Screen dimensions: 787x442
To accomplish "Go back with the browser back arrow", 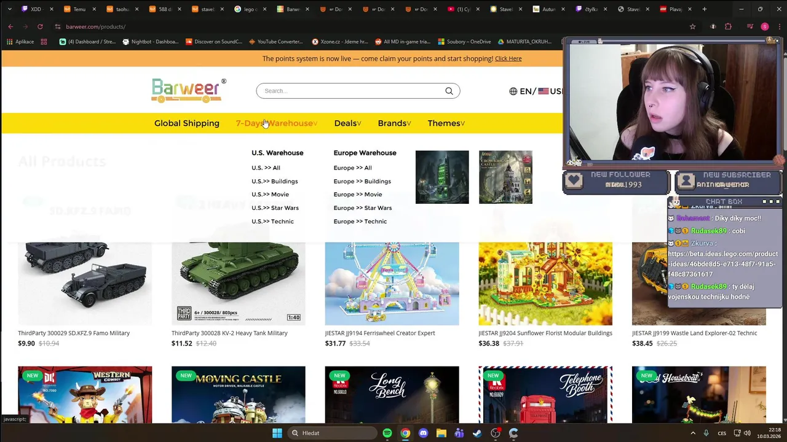I will pos(10,26).
